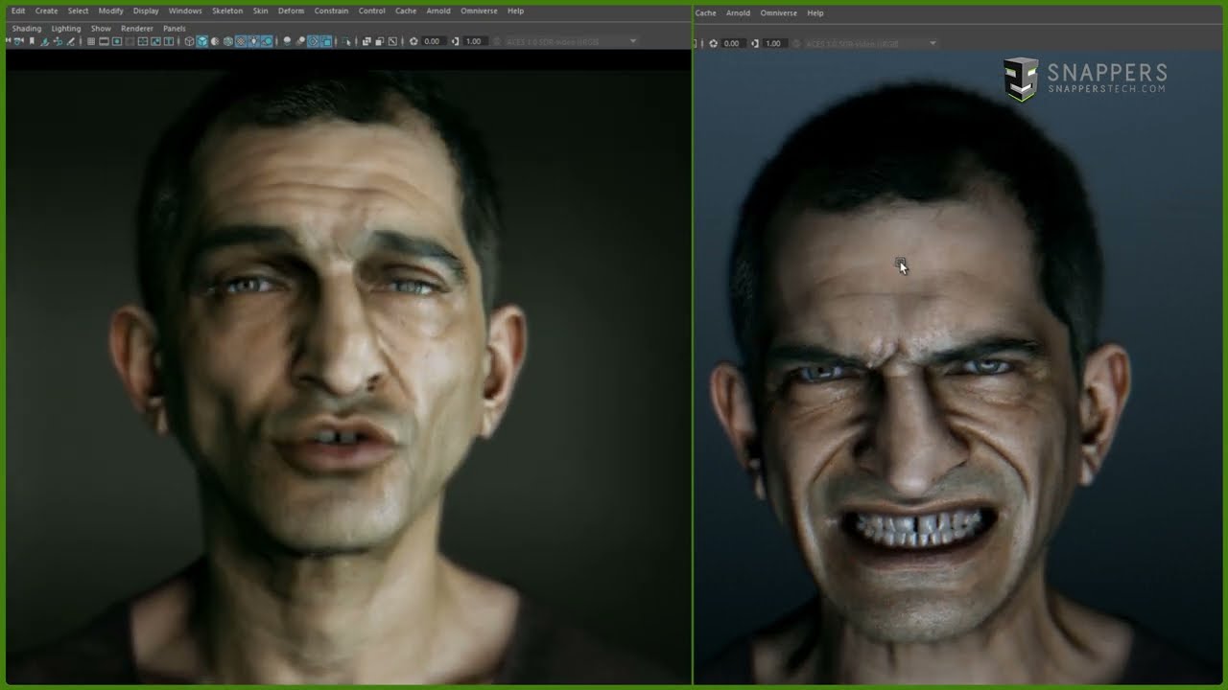Viewport: 1228px width, 690px height.
Task: Click the dimmed gate mask icon
Action: click(x=130, y=41)
